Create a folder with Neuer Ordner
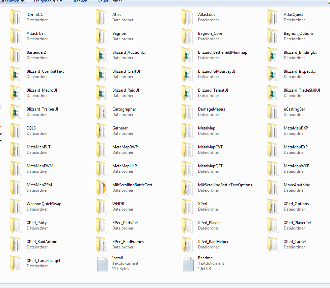Image resolution: width=330 pixels, height=288 pixels. [110, 1]
